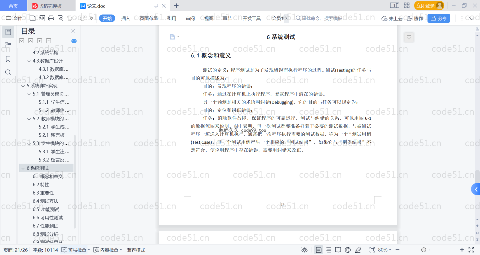Click the Undo arrow icon
480x255 pixels.
(70, 18)
